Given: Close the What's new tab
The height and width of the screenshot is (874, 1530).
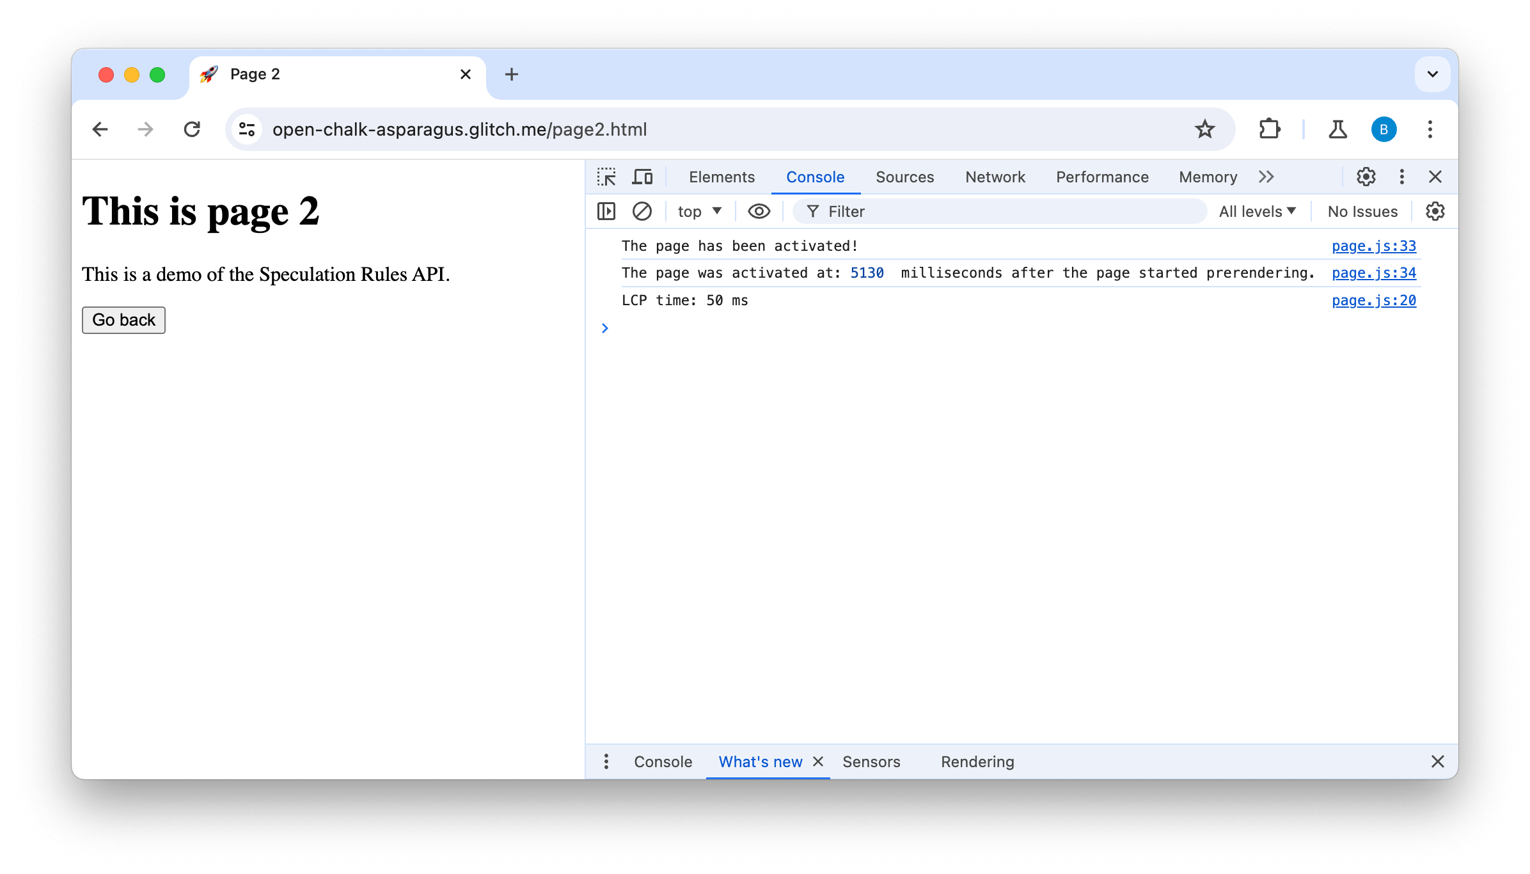Looking at the screenshot, I should 819,761.
